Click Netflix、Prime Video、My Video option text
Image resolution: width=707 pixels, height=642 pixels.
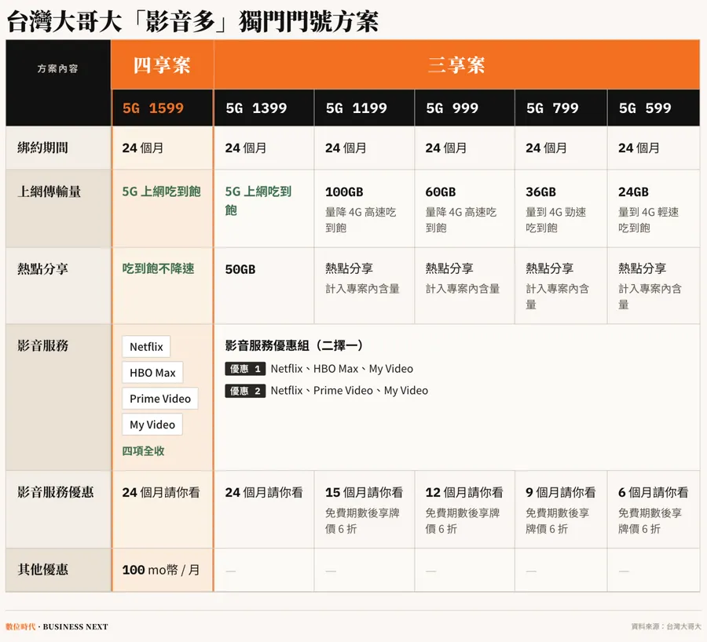(350, 391)
